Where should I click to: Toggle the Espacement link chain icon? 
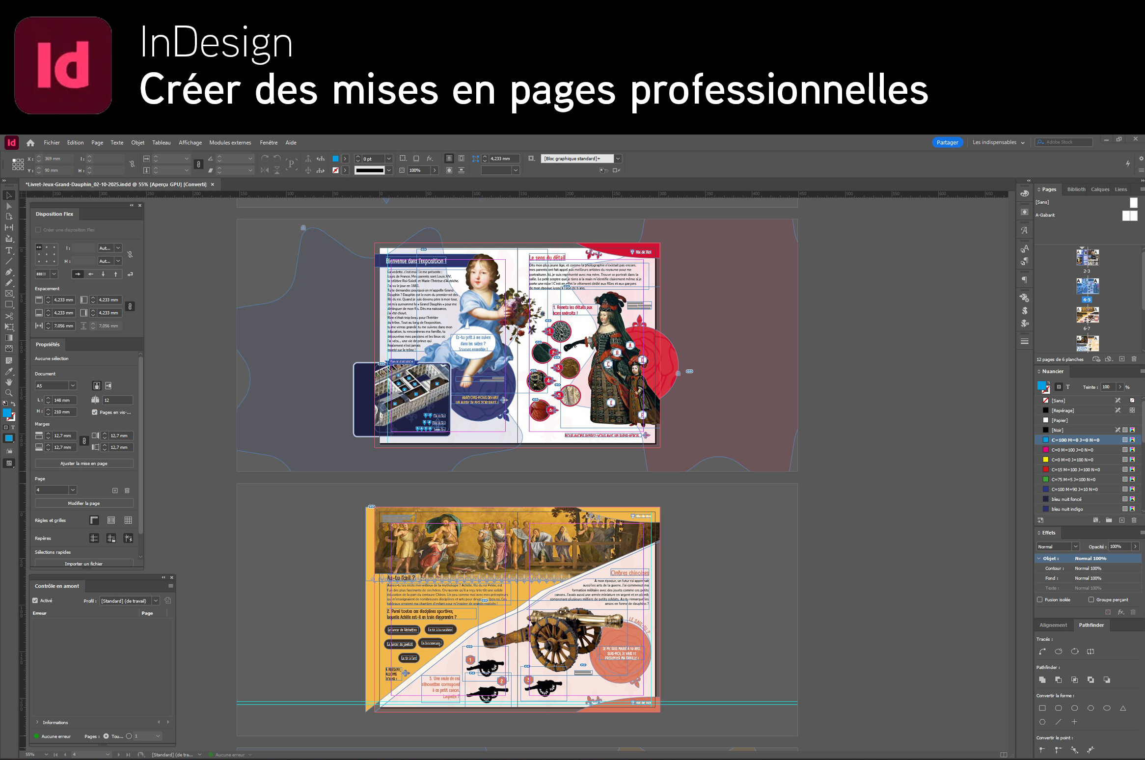[x=130, y=306]
